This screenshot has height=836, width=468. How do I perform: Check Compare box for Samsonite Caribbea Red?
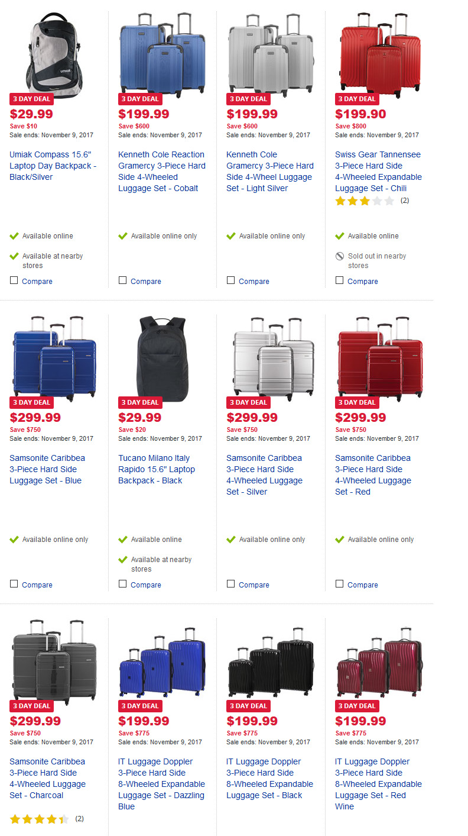click(339, 584)
